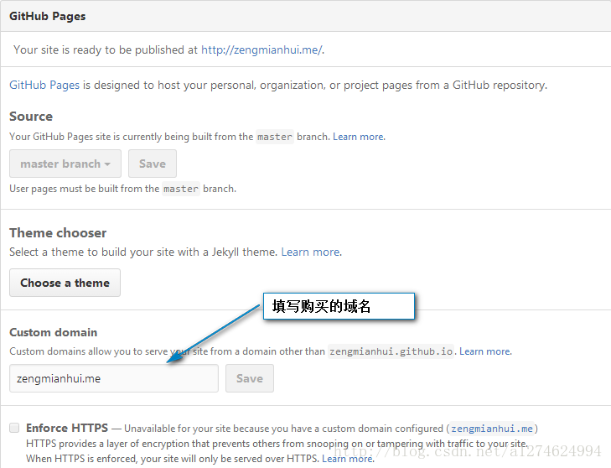Click the GitHub Pages documentation link
The height and width of the screenshot is (468, 611).
[x=44, y=85]
